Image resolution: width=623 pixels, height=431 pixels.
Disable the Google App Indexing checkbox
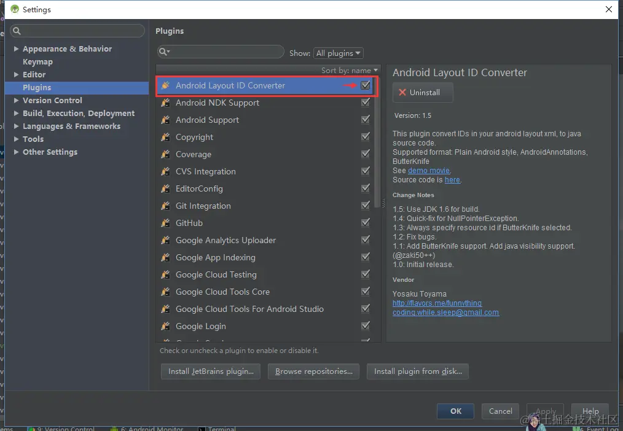pos(366,257)
